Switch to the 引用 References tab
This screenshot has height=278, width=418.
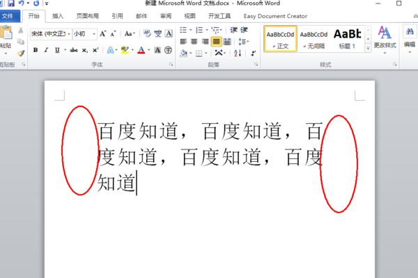[117, 16]
